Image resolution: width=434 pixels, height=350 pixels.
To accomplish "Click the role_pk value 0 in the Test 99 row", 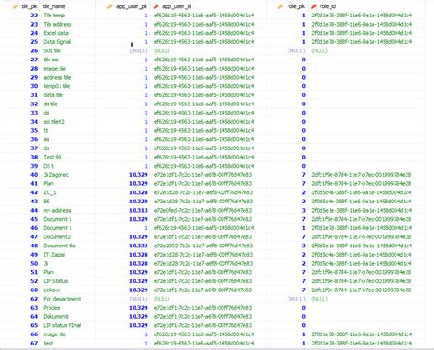I will tap(303, 157).
